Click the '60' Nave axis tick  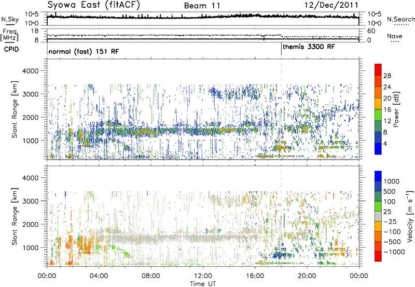coord(371,31)
